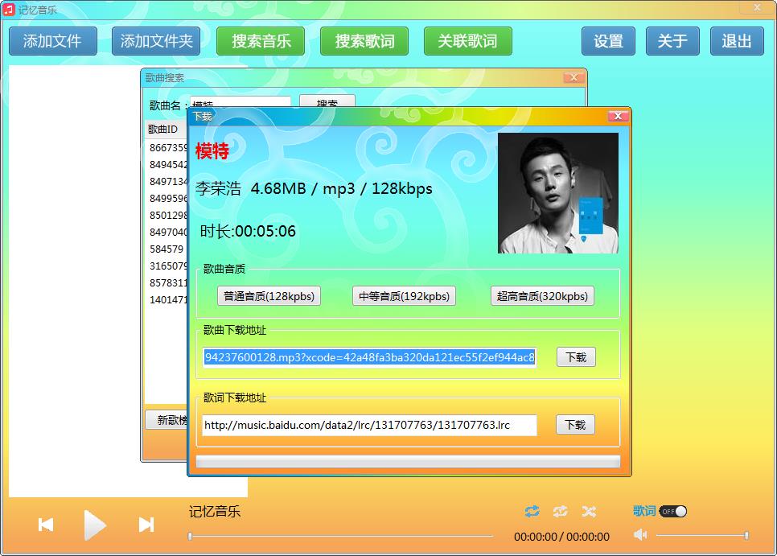777x556 pixels.
Task: Open 设置 settings from the toolbar
Action: point(608,41)
